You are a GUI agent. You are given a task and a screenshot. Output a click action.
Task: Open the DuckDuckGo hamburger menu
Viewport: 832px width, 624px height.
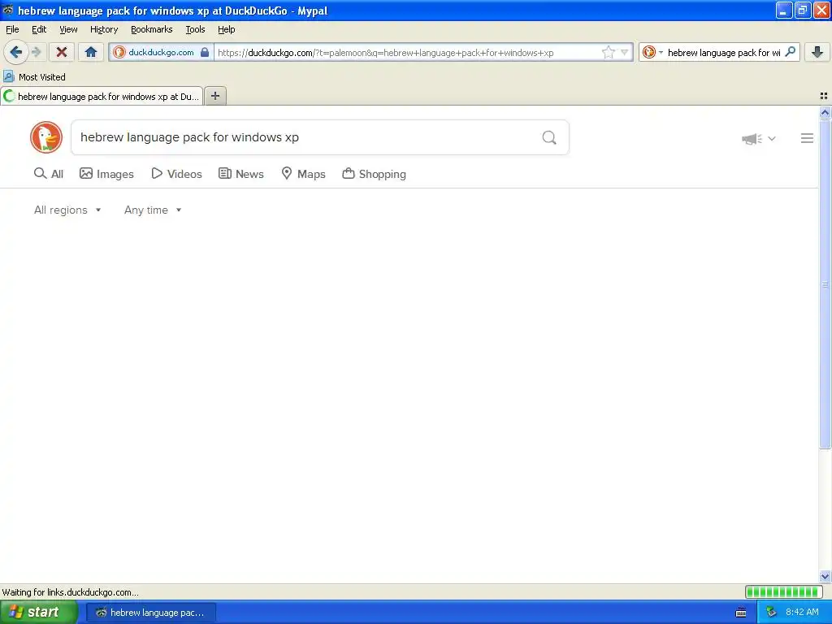click(x=807, y=138)
